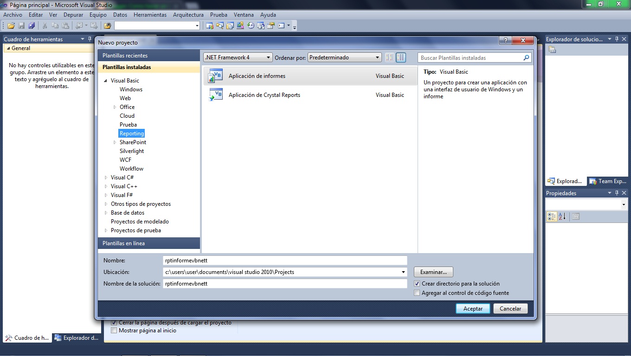631x356 pixels.
Task: Uncheck Crear directorio para la solución
Action: click(417, 283)
